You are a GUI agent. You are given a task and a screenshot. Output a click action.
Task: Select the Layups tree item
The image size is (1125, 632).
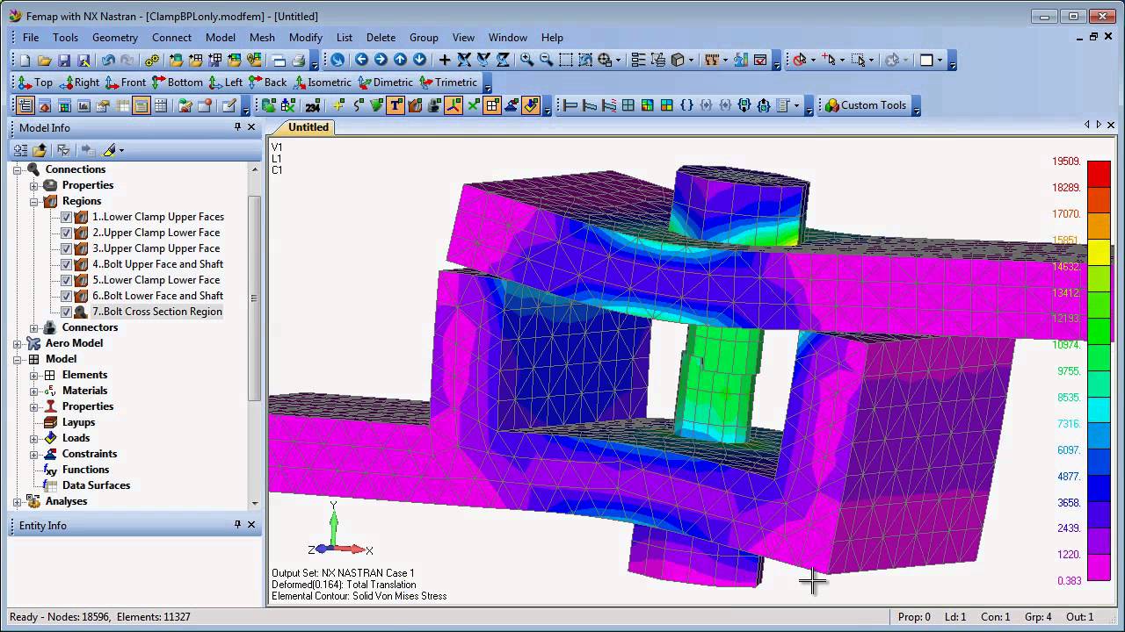(78, 422)
